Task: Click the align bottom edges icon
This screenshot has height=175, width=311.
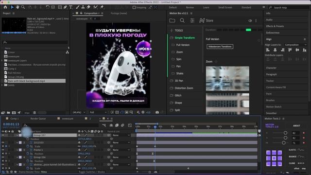Action: [x=305, y=50]
